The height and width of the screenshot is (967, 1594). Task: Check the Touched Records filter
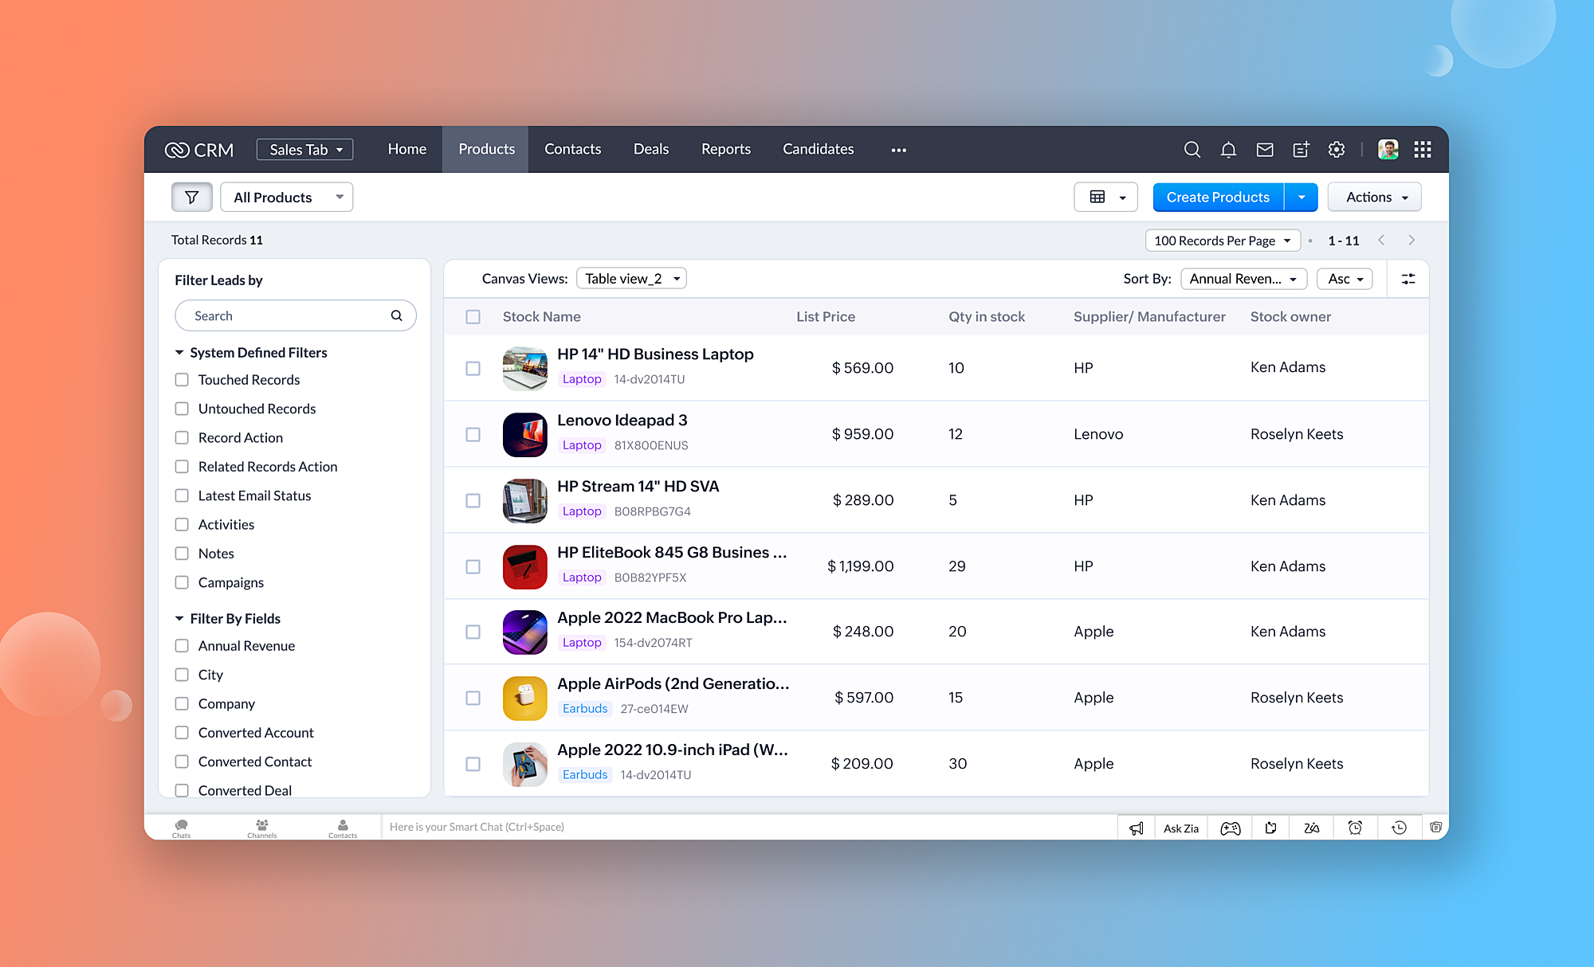[x=183, y=380]
